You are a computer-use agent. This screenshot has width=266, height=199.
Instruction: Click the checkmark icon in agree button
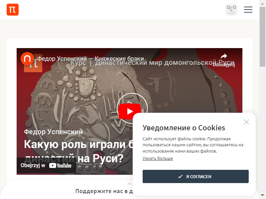[180, 177]
